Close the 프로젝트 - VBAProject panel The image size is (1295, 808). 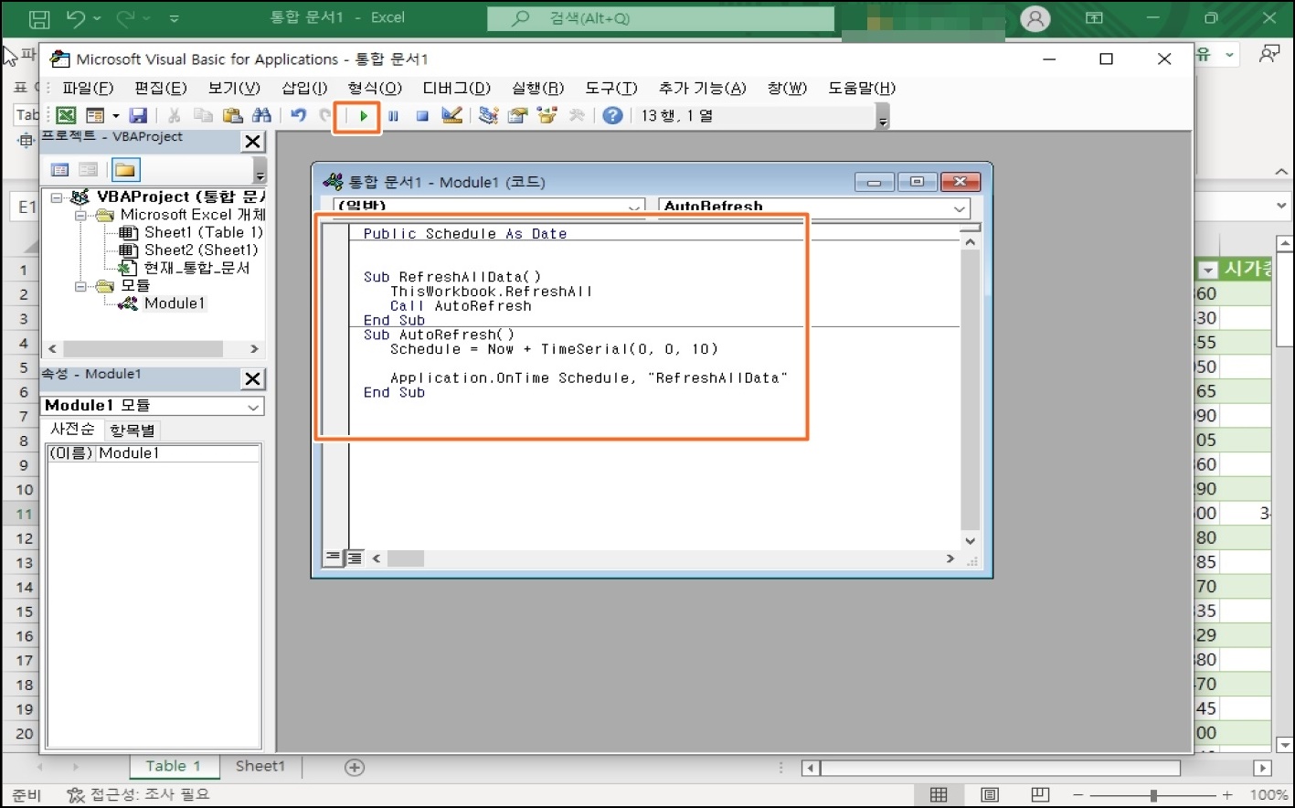tap(253, 142)
